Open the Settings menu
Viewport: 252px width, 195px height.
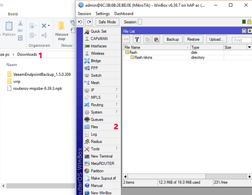(x=102, y=14)
